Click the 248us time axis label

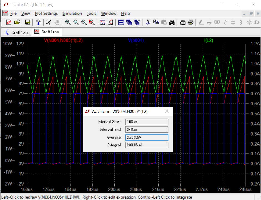click(245, 189)
